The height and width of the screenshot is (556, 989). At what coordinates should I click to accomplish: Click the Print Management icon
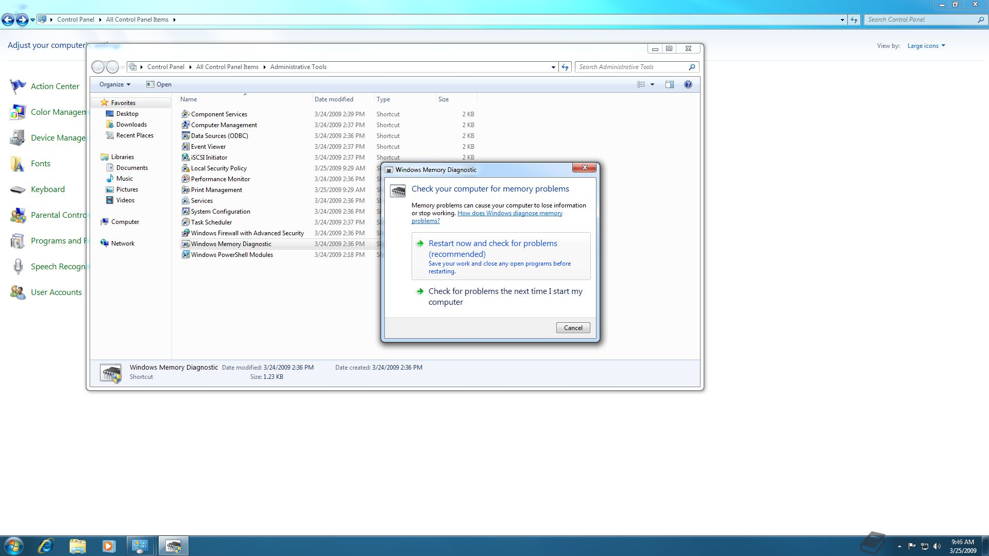(x=185, y=190)
